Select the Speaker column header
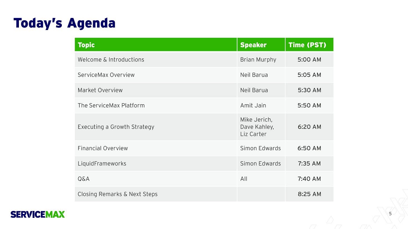Image resolution: width=408 pixels, height=229 pixels. (253, 45)
